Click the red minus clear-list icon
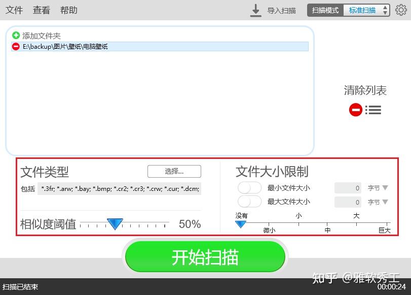The width and height of the screenshot is (411, 295). (x=355, y=110)
